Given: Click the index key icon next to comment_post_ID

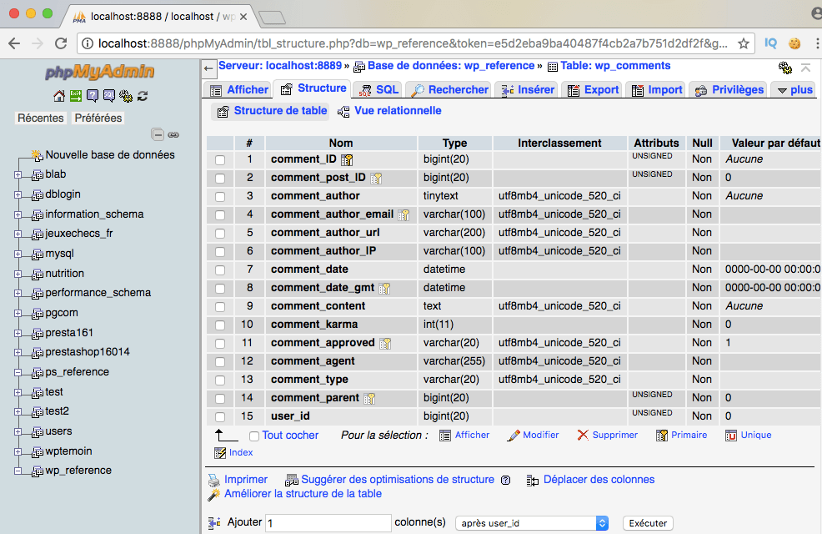Looking at the screenshot, I should tap(376, 179).
